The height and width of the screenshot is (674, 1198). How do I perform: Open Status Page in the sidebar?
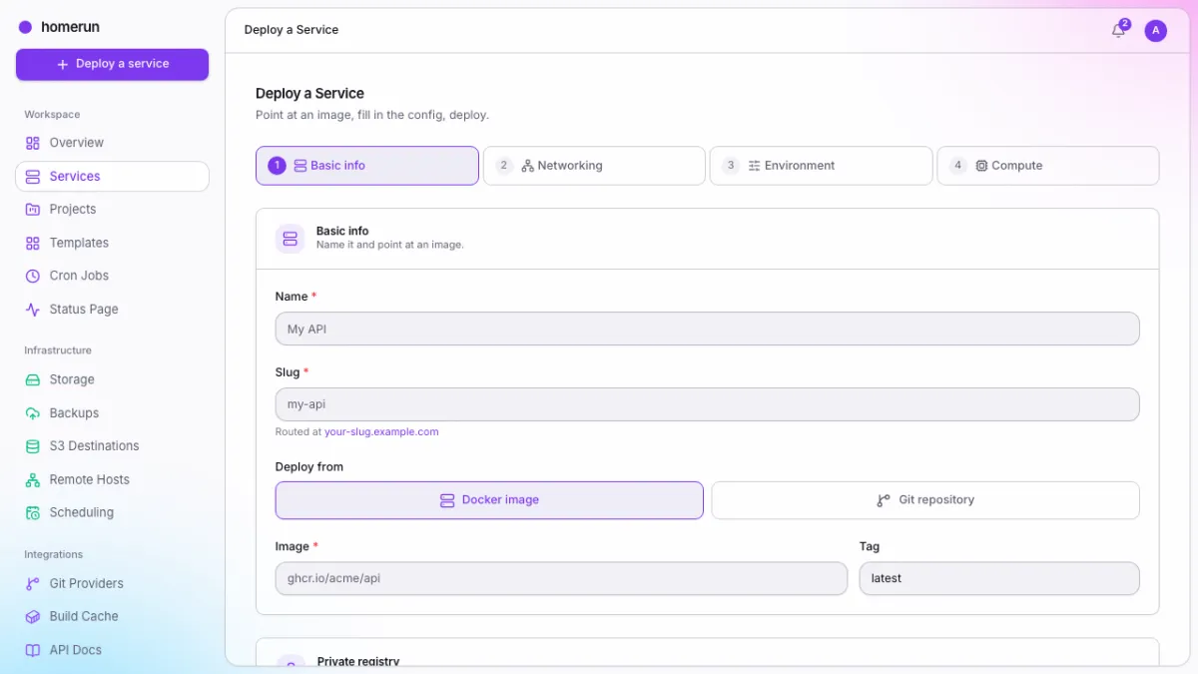tap(112, 310)
